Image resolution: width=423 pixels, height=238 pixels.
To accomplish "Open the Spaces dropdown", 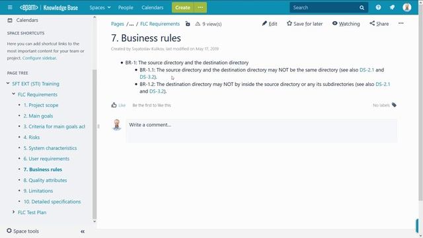I will pos(100,7).
